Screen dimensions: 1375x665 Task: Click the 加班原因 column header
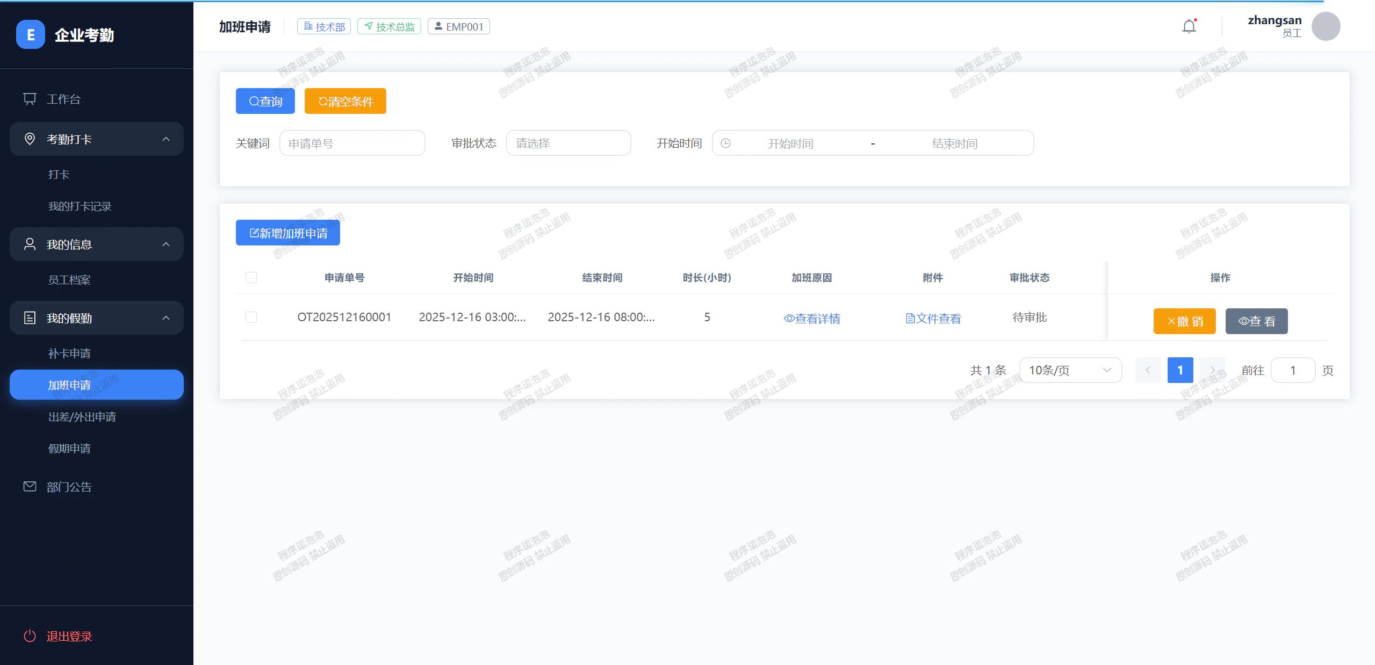pyautogui.click(x=812, y=278)
